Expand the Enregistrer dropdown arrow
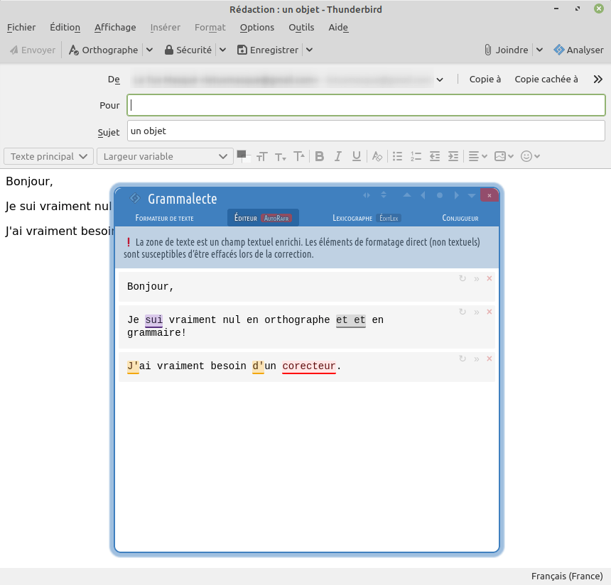Screen dimensions: 611x585 coord(309,50)
